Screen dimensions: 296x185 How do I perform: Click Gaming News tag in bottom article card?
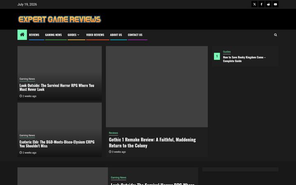click(118, 178)
